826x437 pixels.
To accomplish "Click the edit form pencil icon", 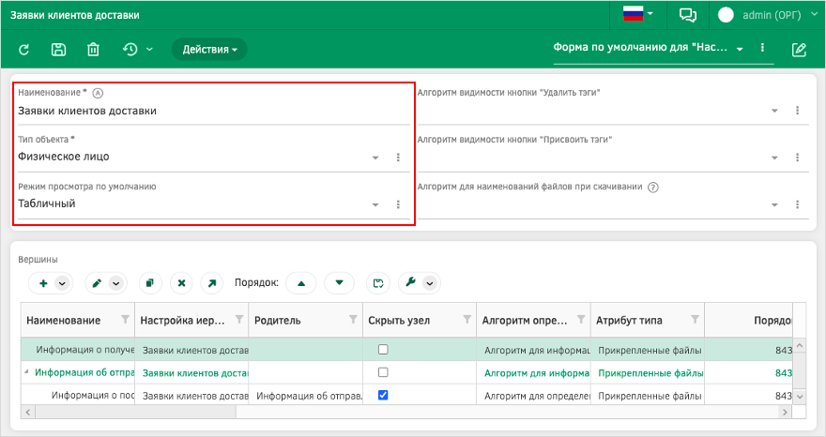I will (799, 50).
